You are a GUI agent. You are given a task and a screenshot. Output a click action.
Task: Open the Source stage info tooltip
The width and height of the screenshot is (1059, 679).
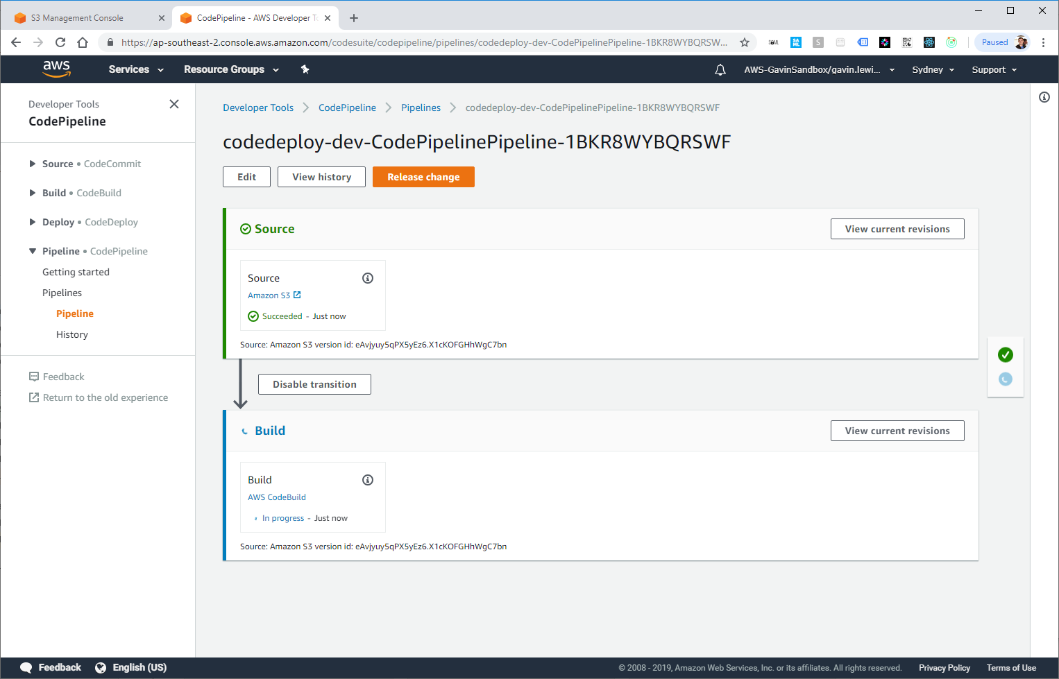pyautogui.click(x=368, y=277)
